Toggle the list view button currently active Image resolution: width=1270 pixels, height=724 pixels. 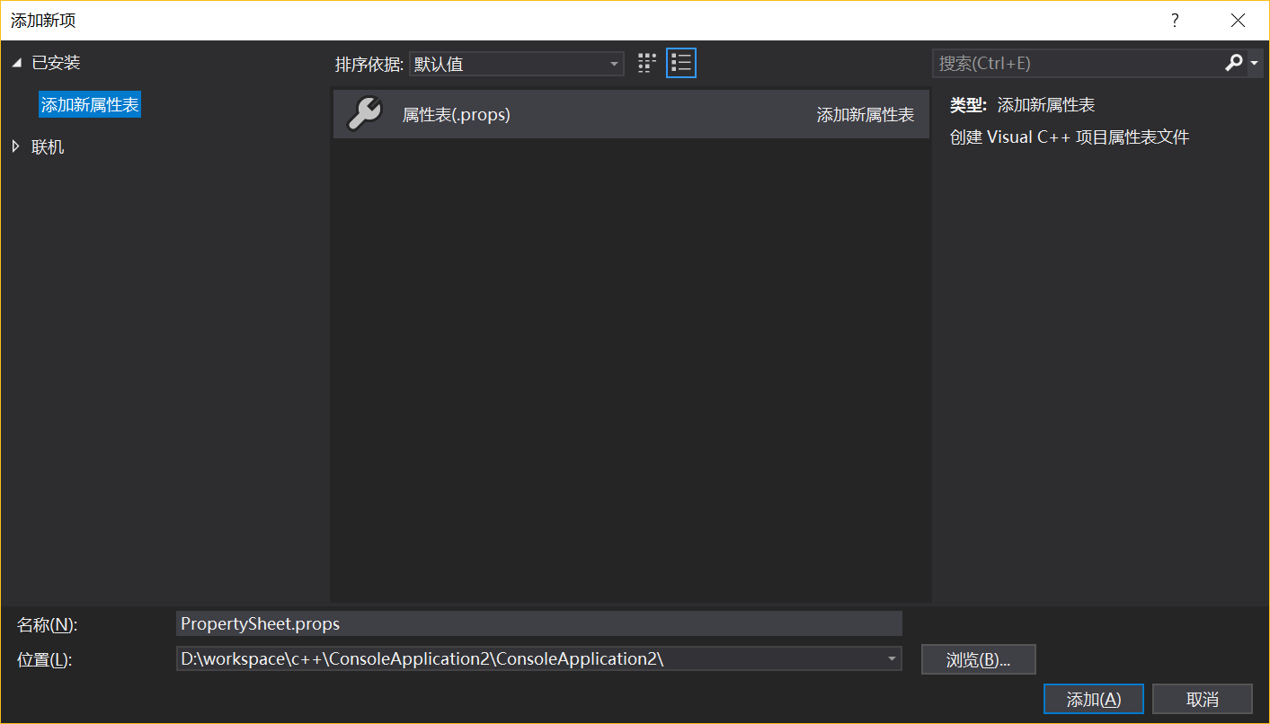pos(680,62)
